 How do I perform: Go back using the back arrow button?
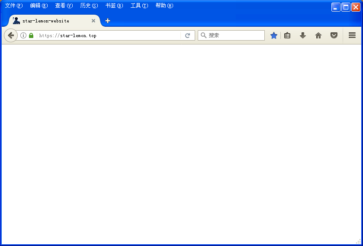(11, 35)
